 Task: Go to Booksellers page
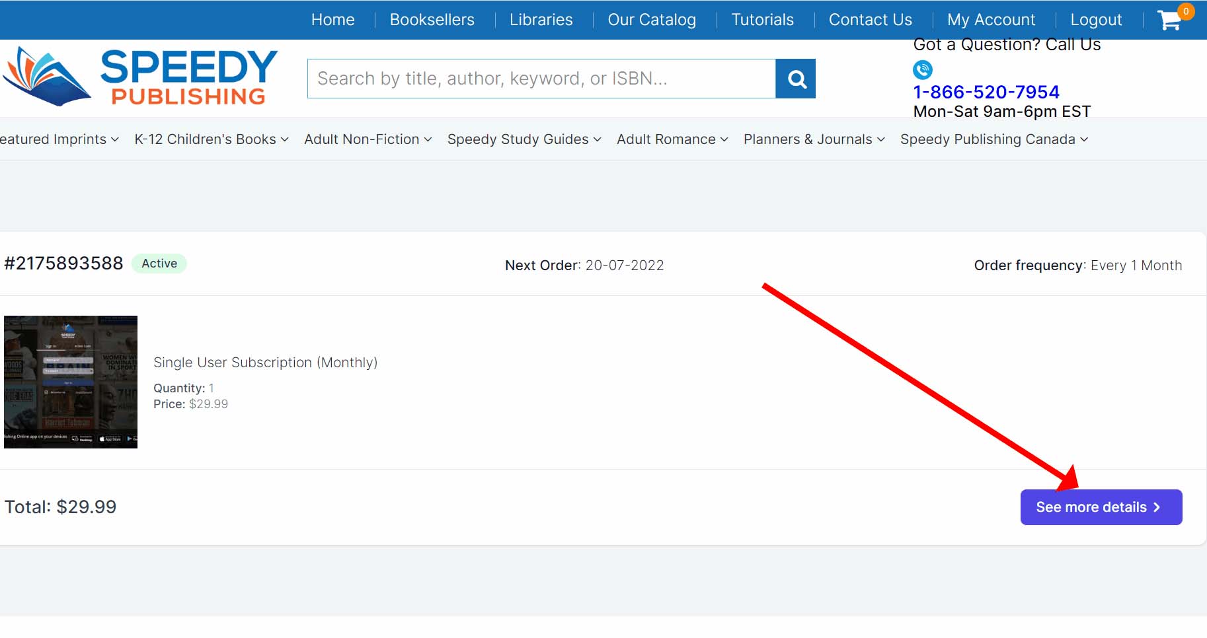point(432,20)
